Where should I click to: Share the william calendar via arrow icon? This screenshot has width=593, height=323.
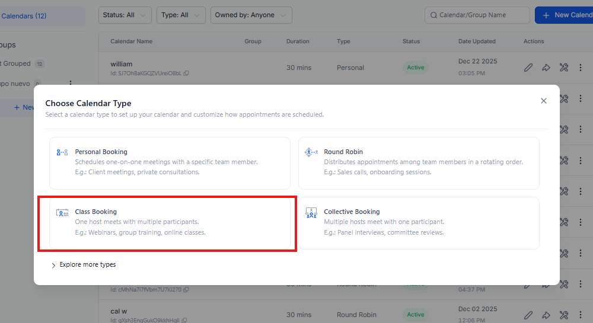(546, 68)
